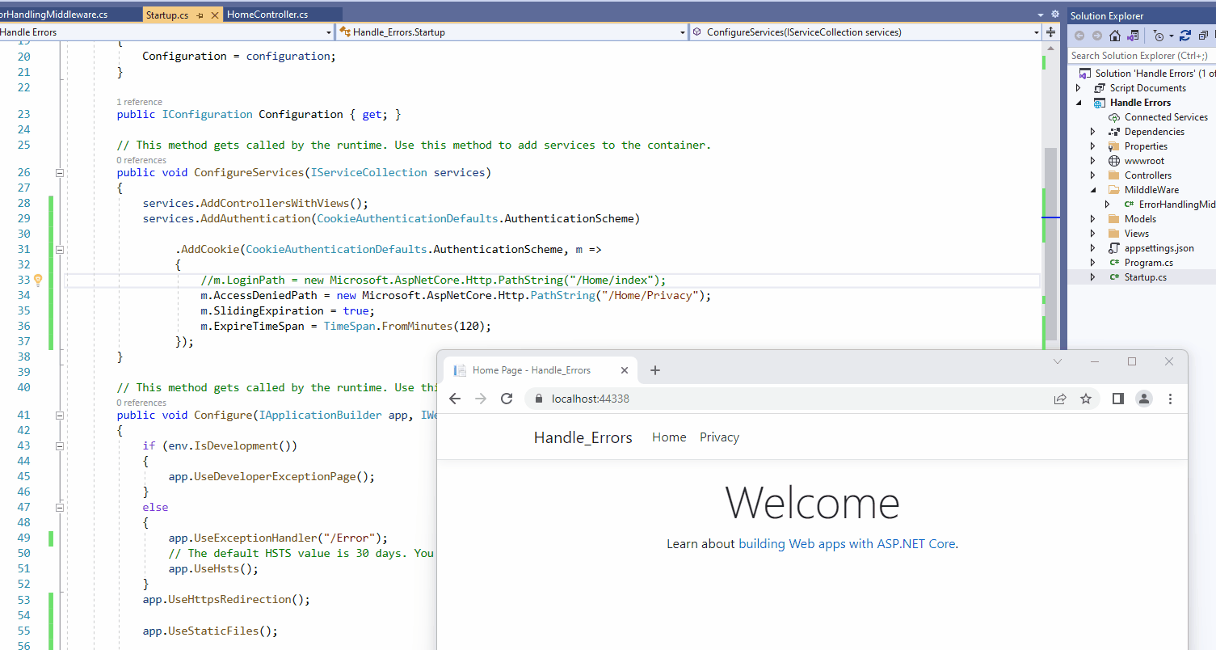The height and width of the screenshot is (650, 1216).
Task: Click the Handle_Errors brand link
Action: [x=583, y=437]
